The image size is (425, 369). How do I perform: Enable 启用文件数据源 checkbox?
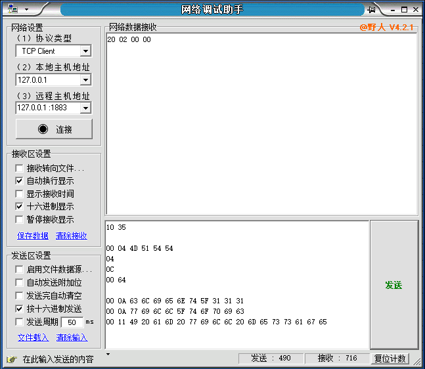[19, 269]
